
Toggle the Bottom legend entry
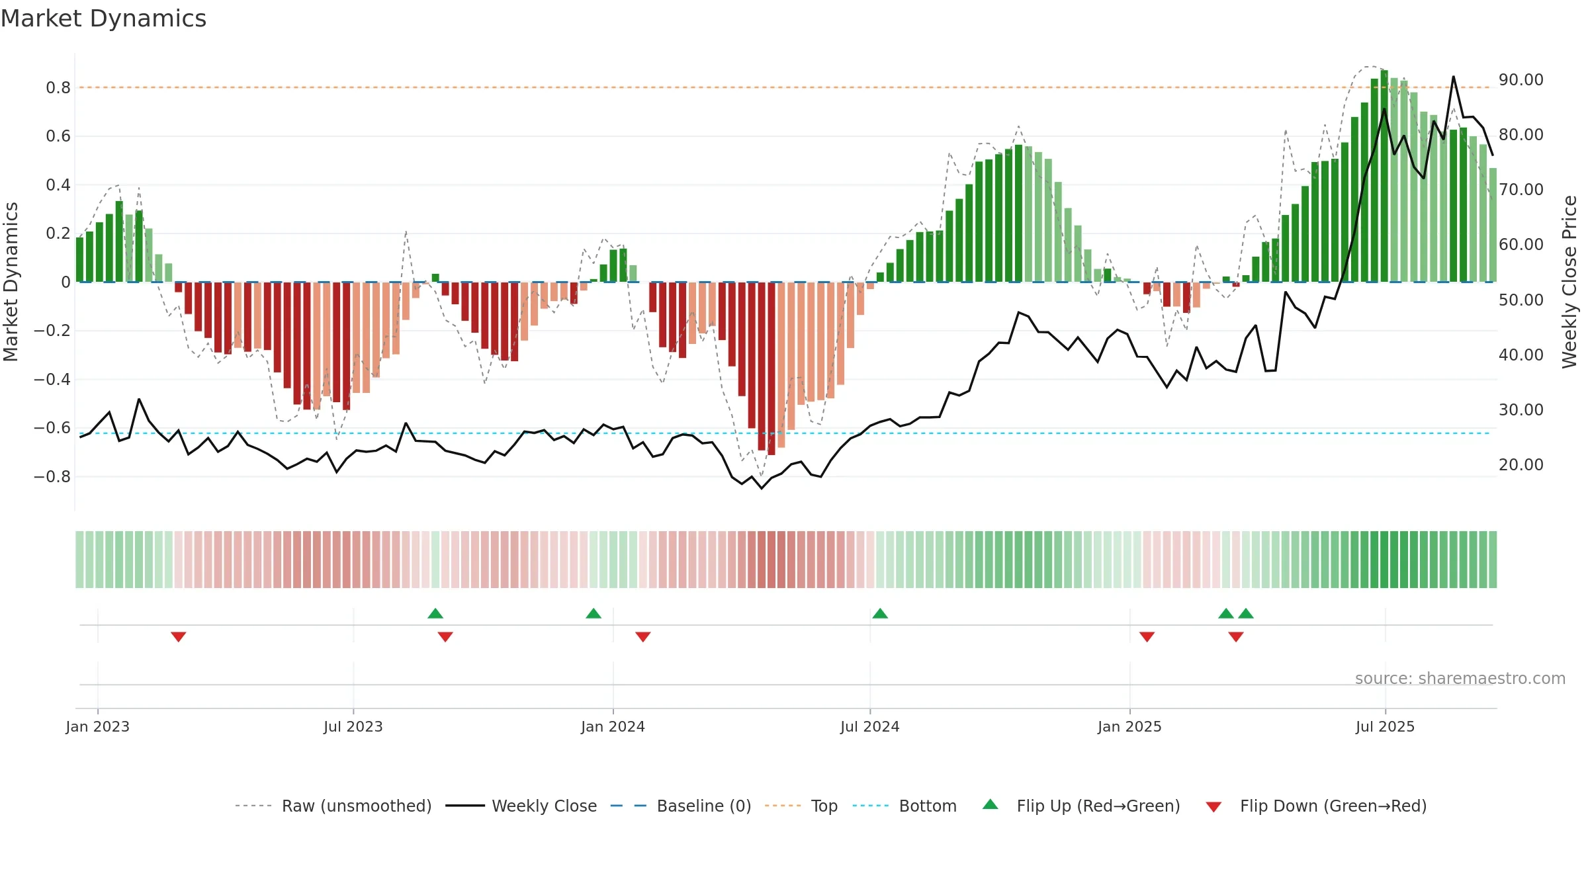904,806
